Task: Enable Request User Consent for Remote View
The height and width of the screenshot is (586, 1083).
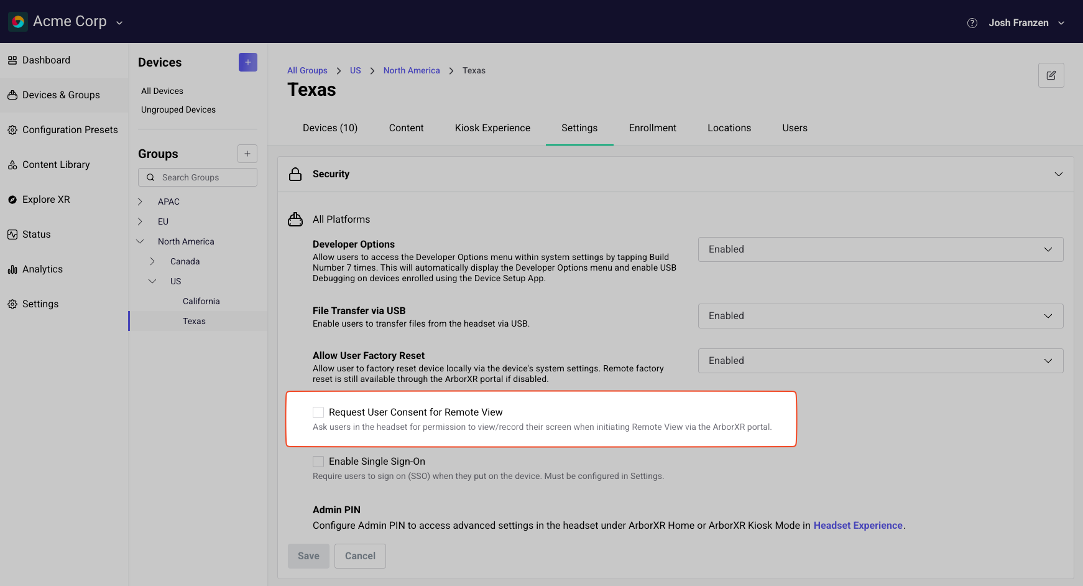Action: pyautogui.click(x=318, y=412)
